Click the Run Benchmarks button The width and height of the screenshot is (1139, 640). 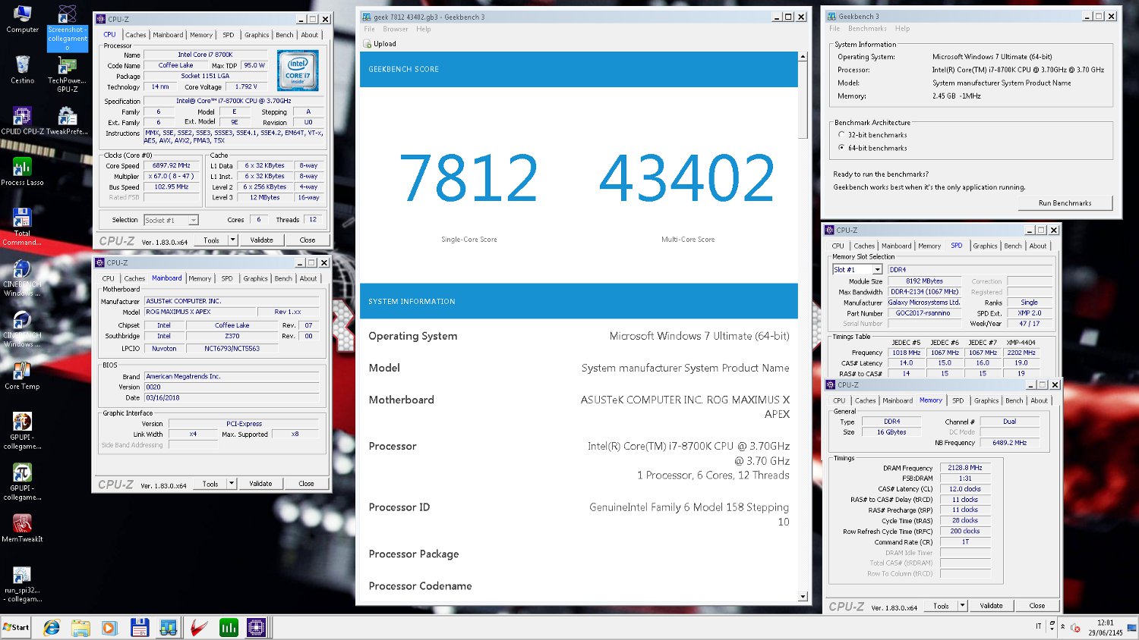(1065, 203)
